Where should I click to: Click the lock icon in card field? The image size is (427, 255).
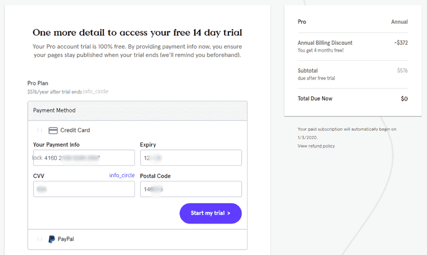point(37,158)
